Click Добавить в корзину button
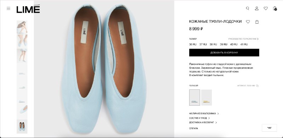The width and height of the screenshot is (283, 138). [224, 53]
